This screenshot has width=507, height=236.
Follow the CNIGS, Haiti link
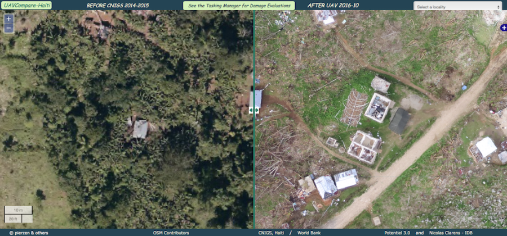coord(268,232)
